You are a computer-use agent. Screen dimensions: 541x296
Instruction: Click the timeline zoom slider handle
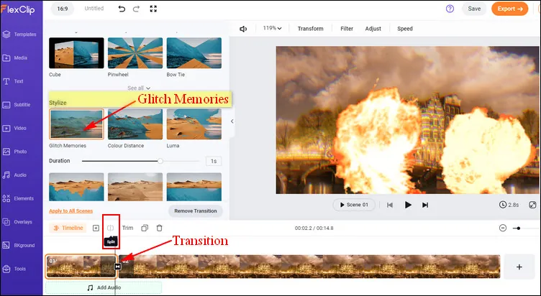(x=518, y=228)
